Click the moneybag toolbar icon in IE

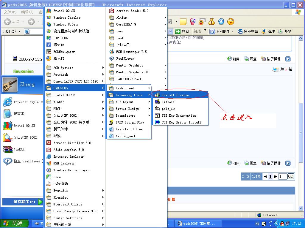coord(211,21)
